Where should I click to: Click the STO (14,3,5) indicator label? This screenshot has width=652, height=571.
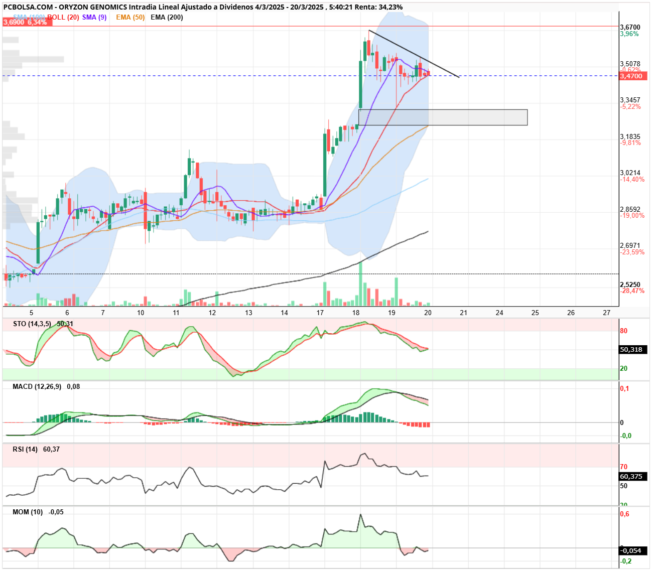[32, 324]
